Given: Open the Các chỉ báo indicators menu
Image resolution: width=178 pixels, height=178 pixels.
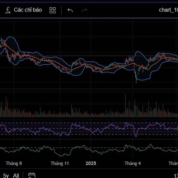Looking at the screenshot, I should click(x=28, y=10).
